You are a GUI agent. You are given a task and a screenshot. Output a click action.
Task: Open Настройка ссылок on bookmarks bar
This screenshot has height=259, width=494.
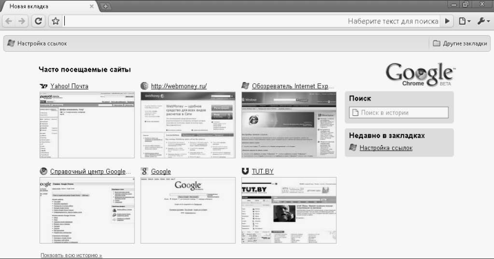click(x=36, y=44)
